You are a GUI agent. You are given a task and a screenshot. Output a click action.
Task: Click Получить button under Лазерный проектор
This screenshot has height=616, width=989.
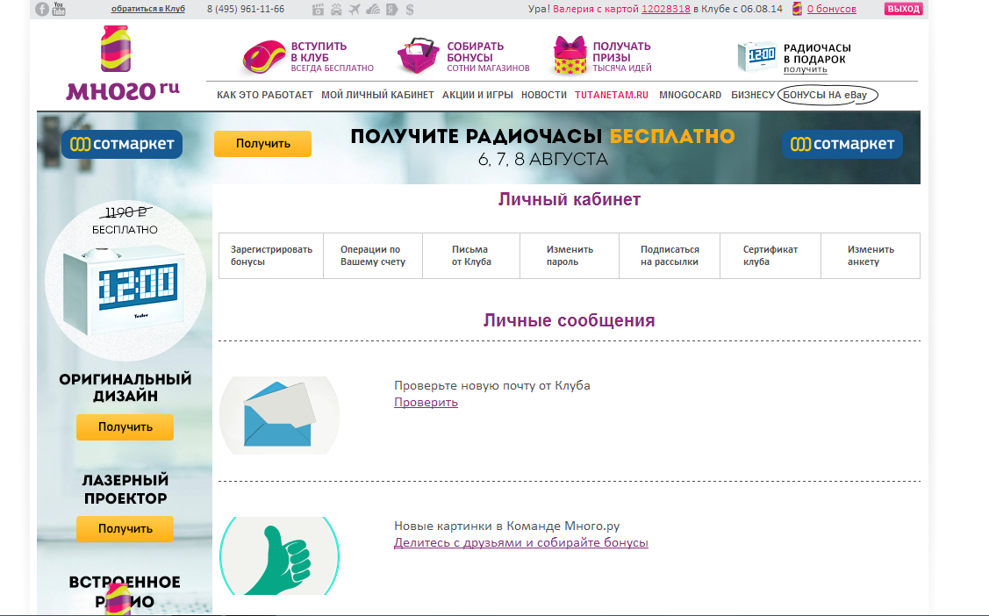click(125, 528)
